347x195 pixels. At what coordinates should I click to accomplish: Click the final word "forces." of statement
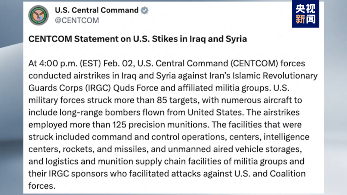42,186
